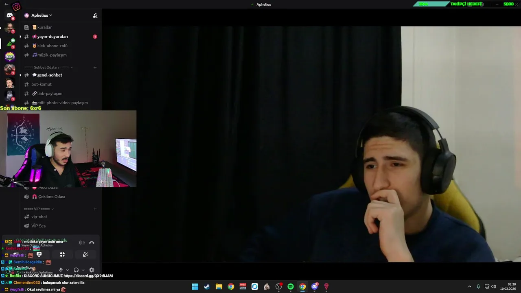Open the müzik-paylaşım channel
Image resolution: width=521 pixels, height=293 pixels.
point(61,55)
